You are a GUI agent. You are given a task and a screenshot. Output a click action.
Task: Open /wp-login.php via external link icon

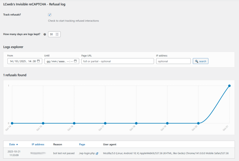pyautogui.click(x=97, y=154)
